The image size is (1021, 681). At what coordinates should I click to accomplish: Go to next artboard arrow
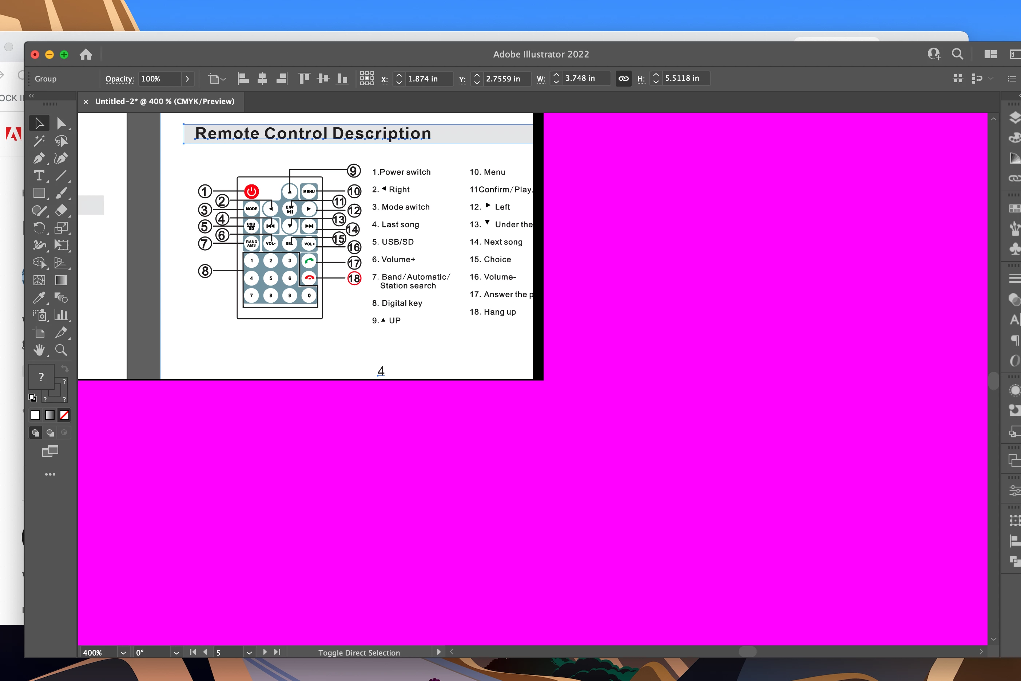point(265,652)
